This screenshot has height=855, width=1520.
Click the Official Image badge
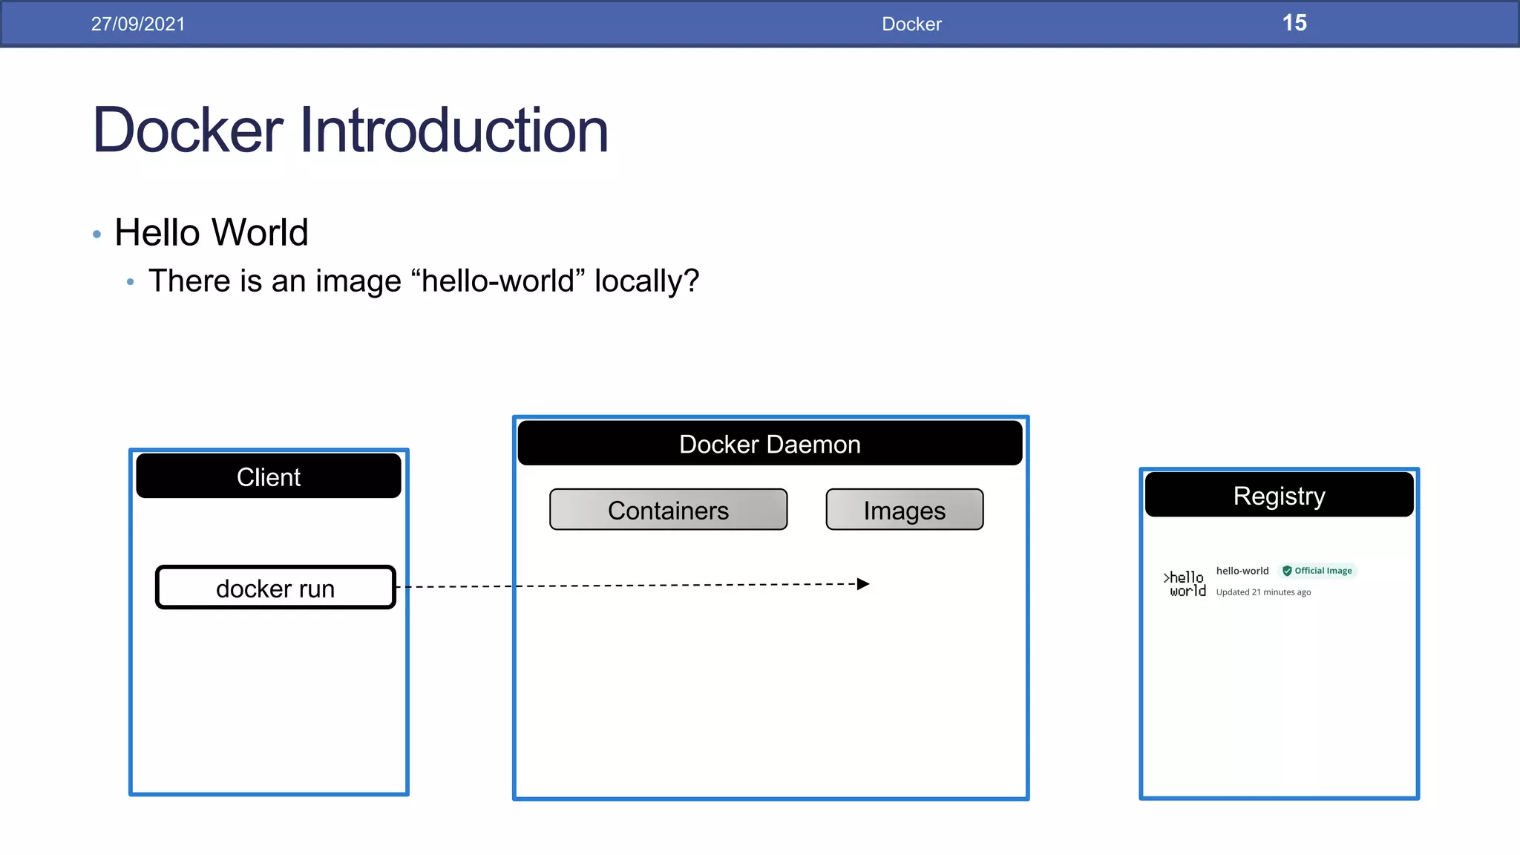point(1319,571)
